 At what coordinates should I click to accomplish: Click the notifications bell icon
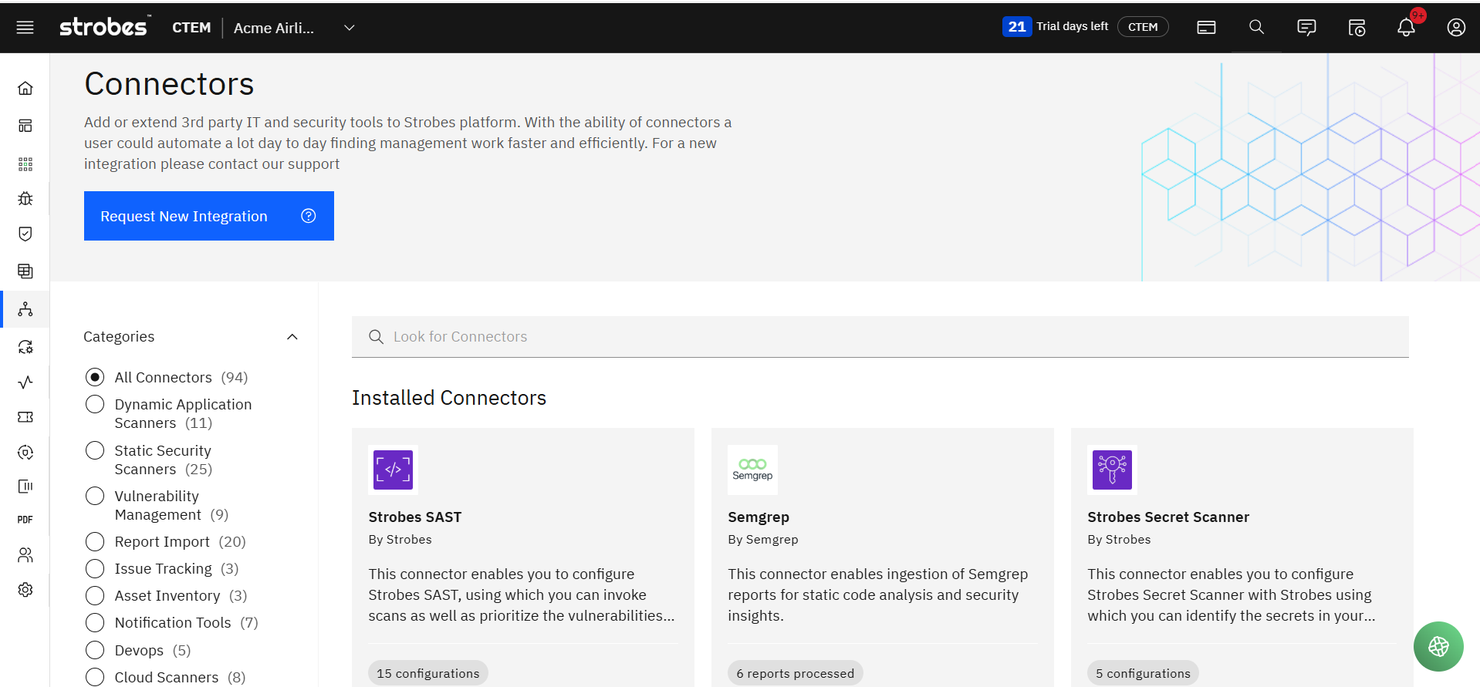[x=1406, y=28]
